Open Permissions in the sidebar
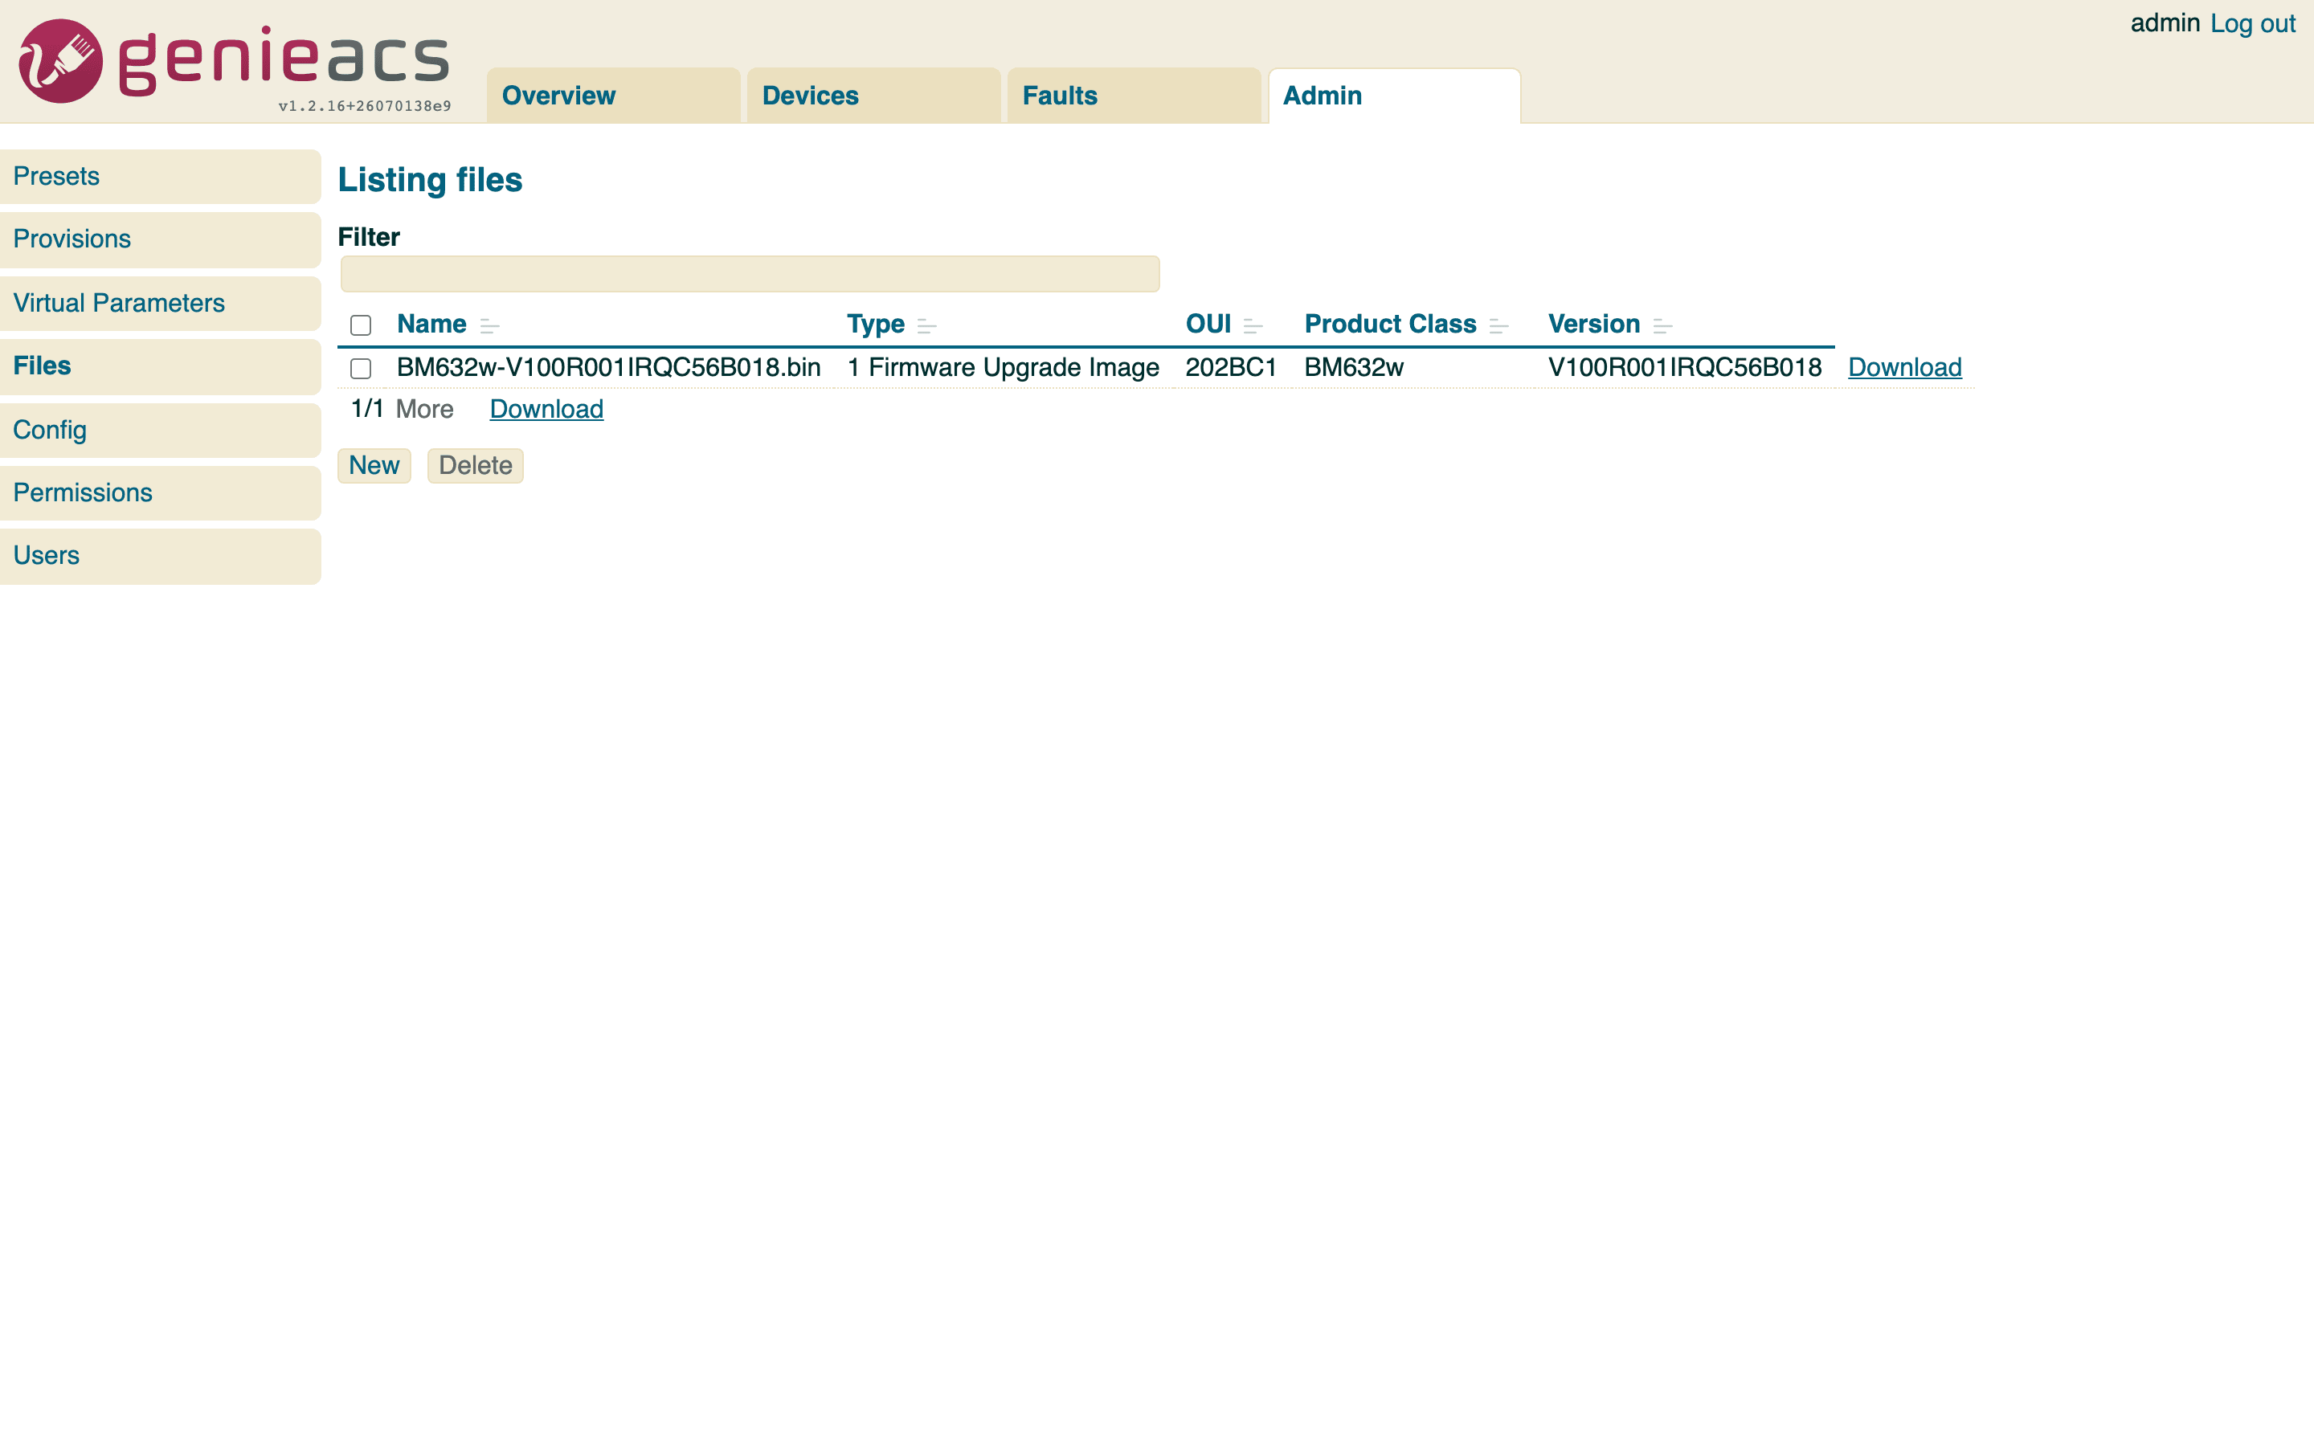Viewport: 2314px width, 1446px height. [160, 492]
